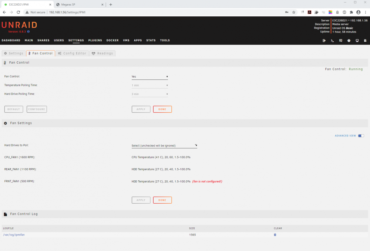Click the Unraid logo
This screenshot has width=370, height=251.
[x=19, y=25]
